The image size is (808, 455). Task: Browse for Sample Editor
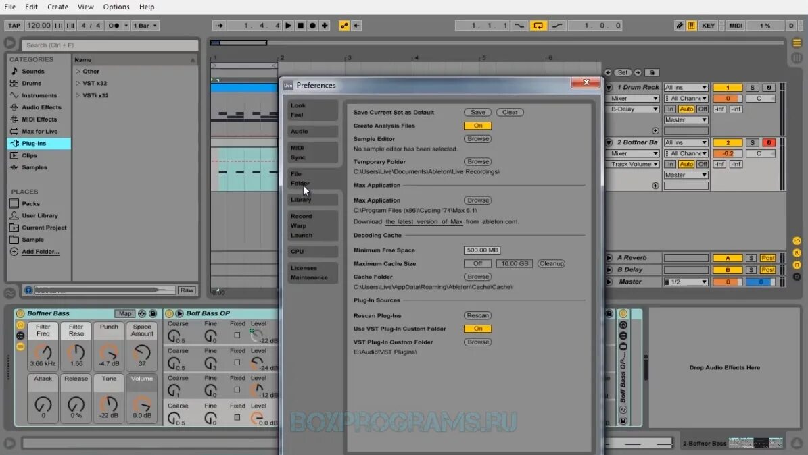[x=477, y=139]
